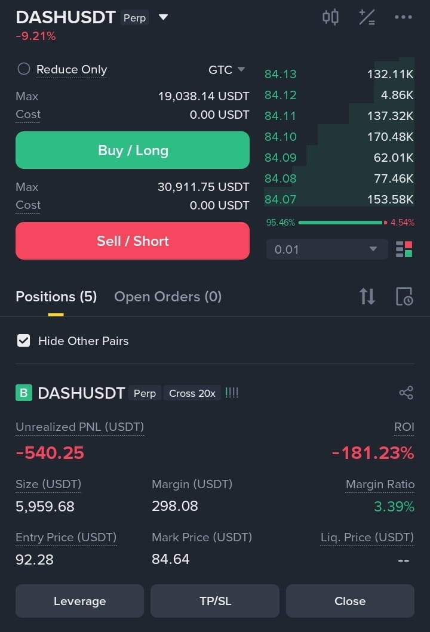Open order history clock icon

click(x=404, y=296)
